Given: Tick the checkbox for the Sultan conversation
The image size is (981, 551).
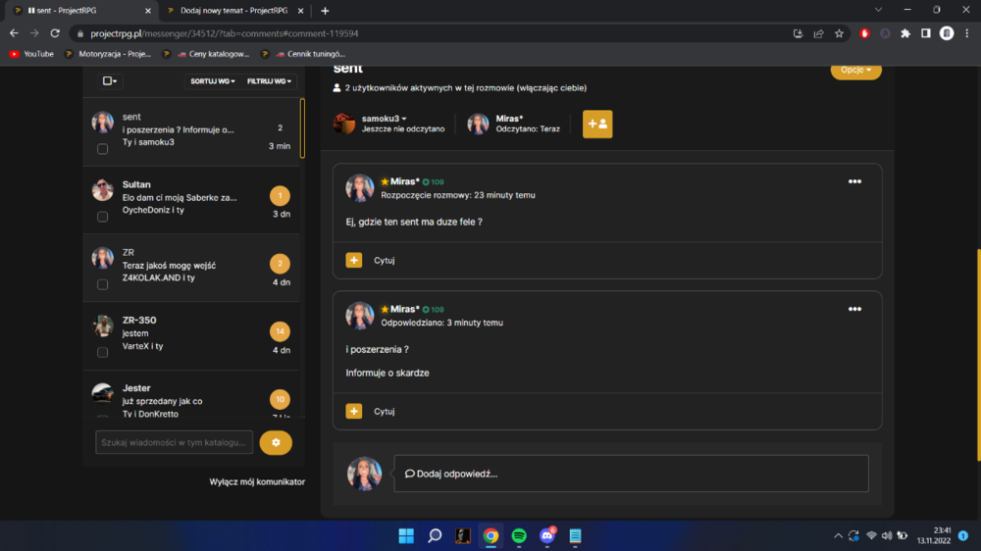Looking at the screenshot, I should (103, 217).
